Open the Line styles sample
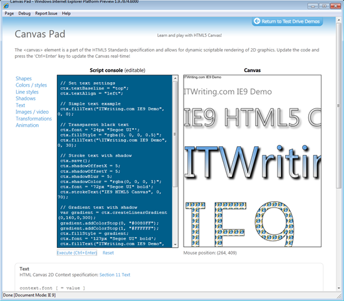 pos(27,92)
